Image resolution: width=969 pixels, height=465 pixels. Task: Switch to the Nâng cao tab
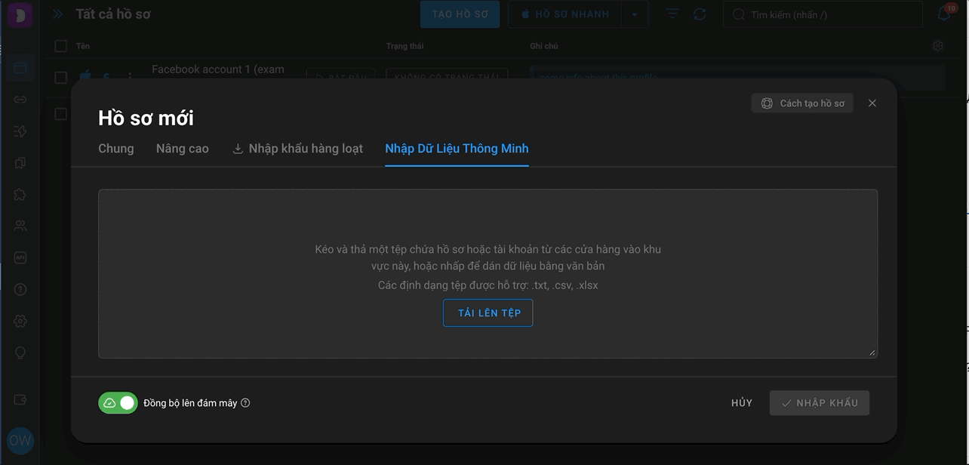click(183, 149)
